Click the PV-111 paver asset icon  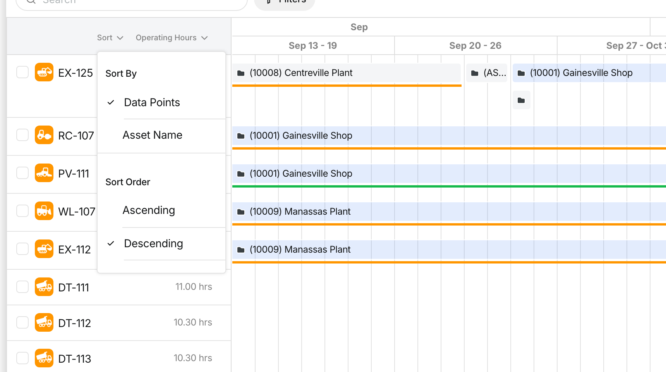(44, 173)
